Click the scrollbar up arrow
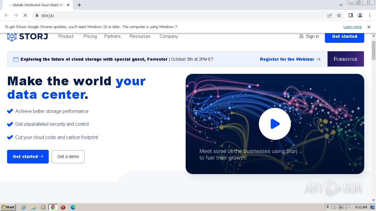 tap(374, 36)
